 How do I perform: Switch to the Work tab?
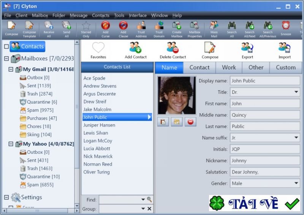[229, 68]
